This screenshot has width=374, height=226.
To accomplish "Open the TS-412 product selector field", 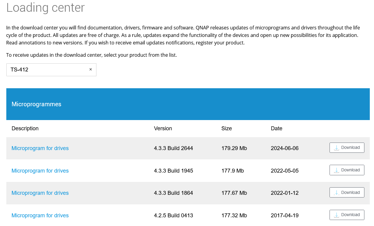I will point(51,70).
